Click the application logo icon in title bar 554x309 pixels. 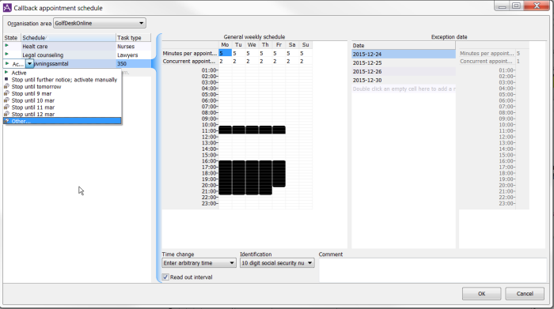(7, 7)
